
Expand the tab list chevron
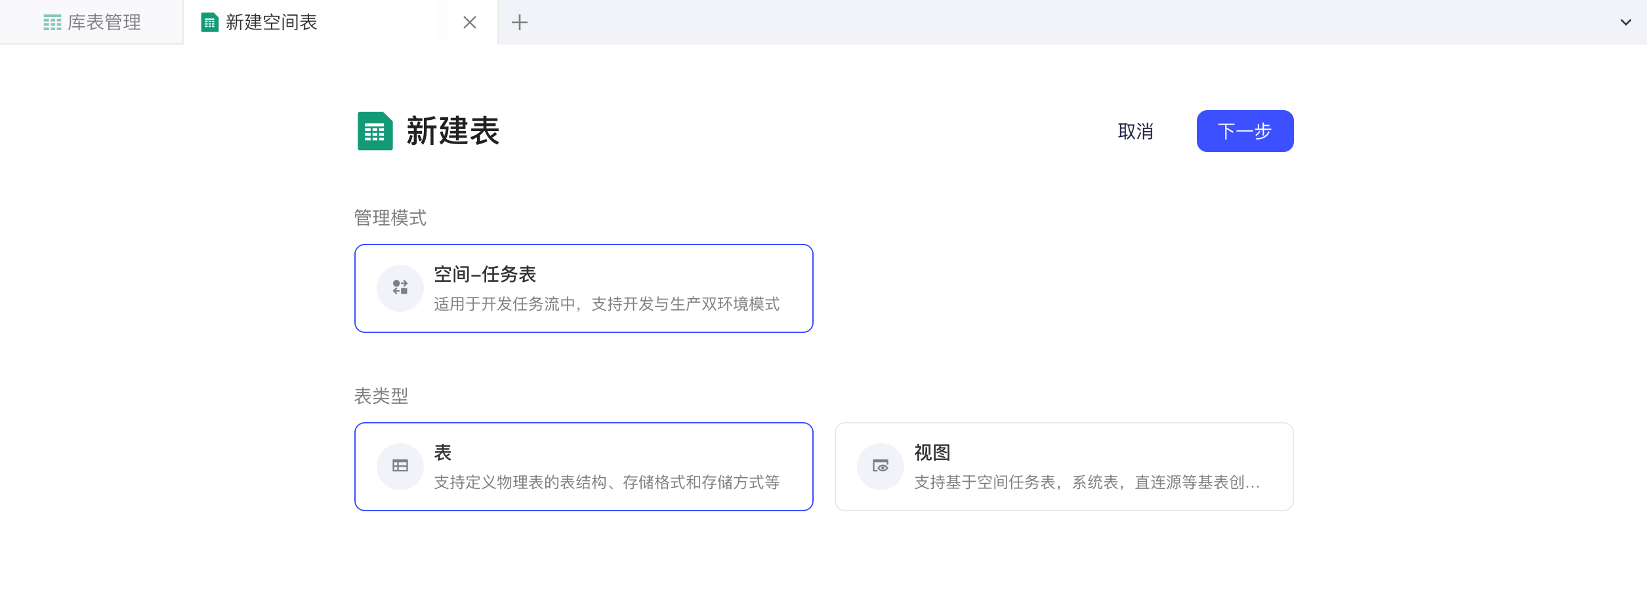1626,22
